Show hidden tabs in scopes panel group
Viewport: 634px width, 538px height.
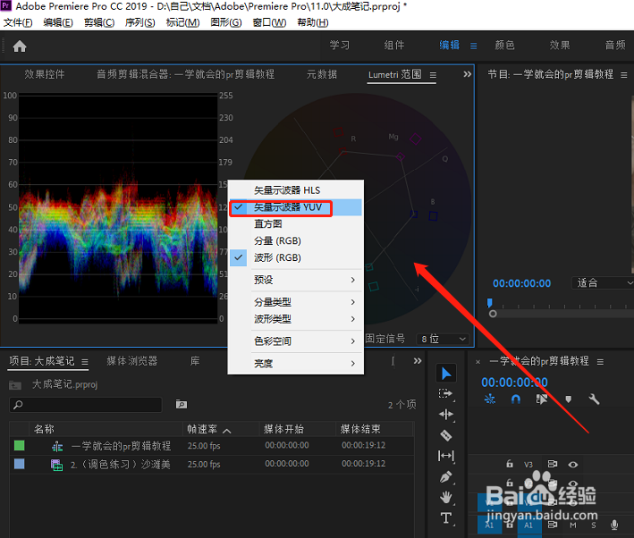point(468,74)
